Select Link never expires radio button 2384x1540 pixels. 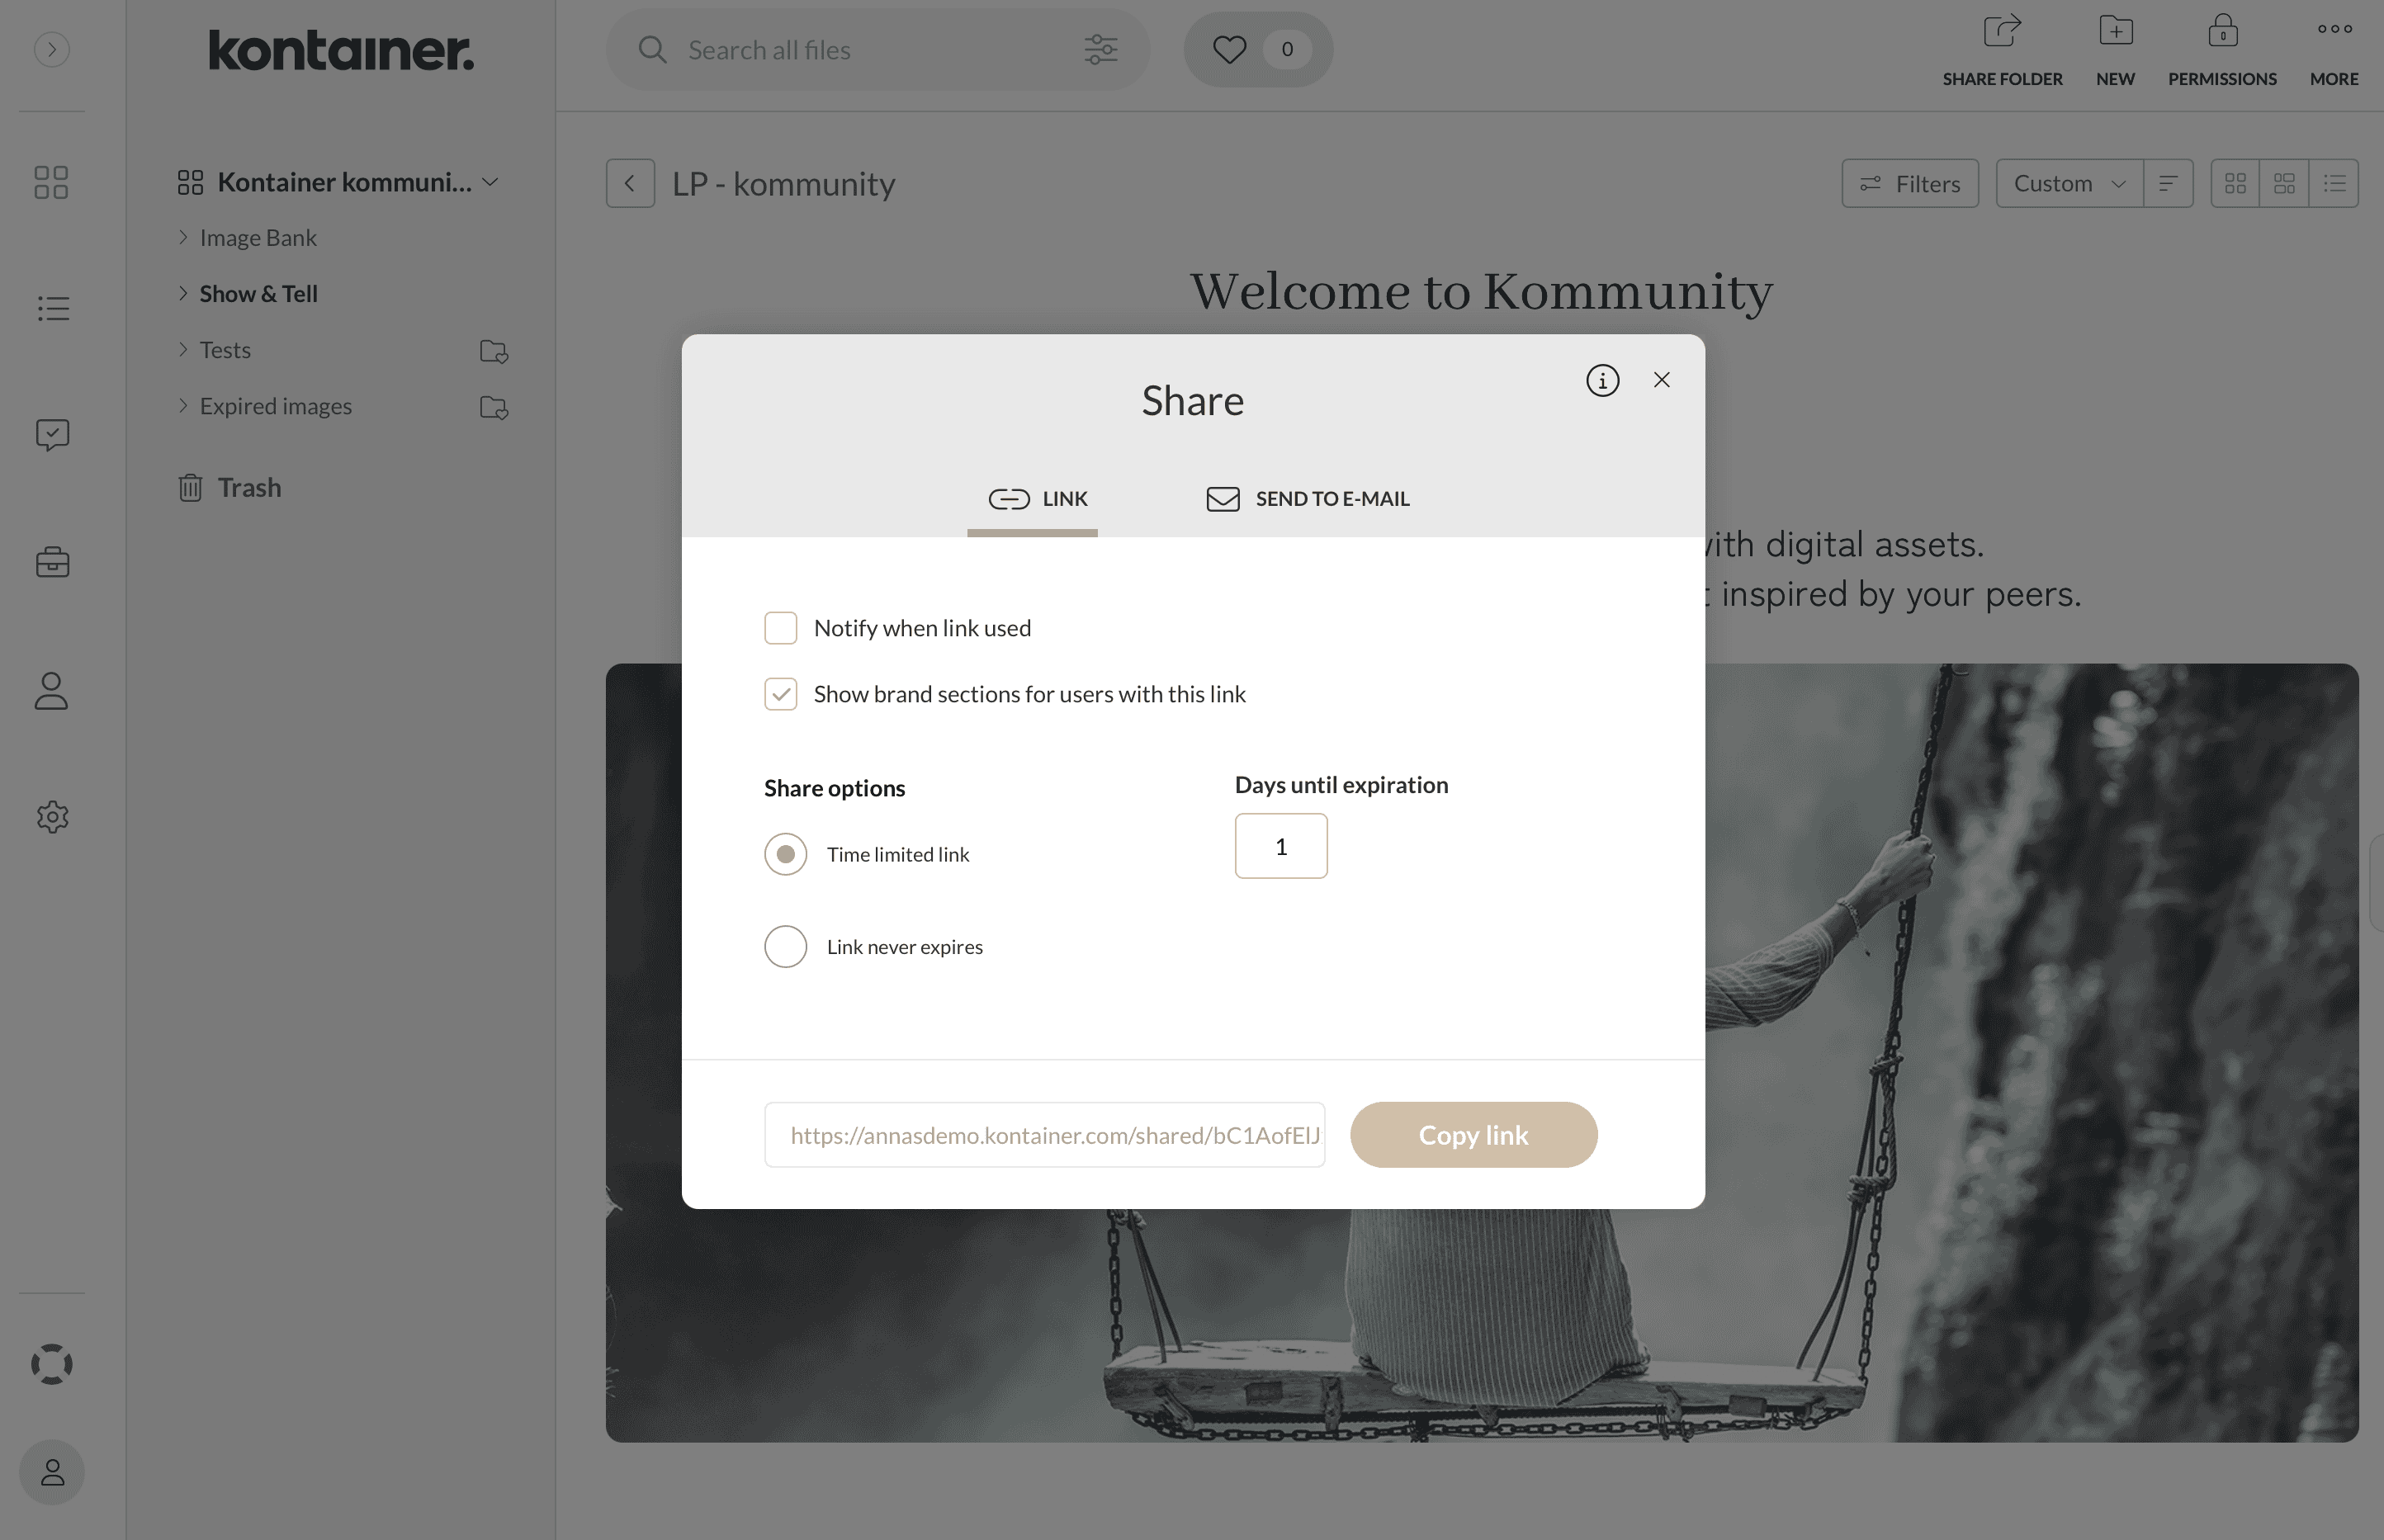785,946
